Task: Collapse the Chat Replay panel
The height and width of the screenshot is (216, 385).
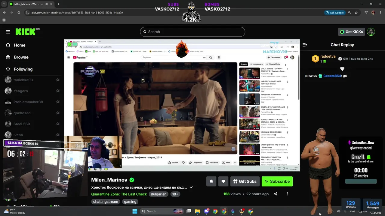Action: pos(305,45)
